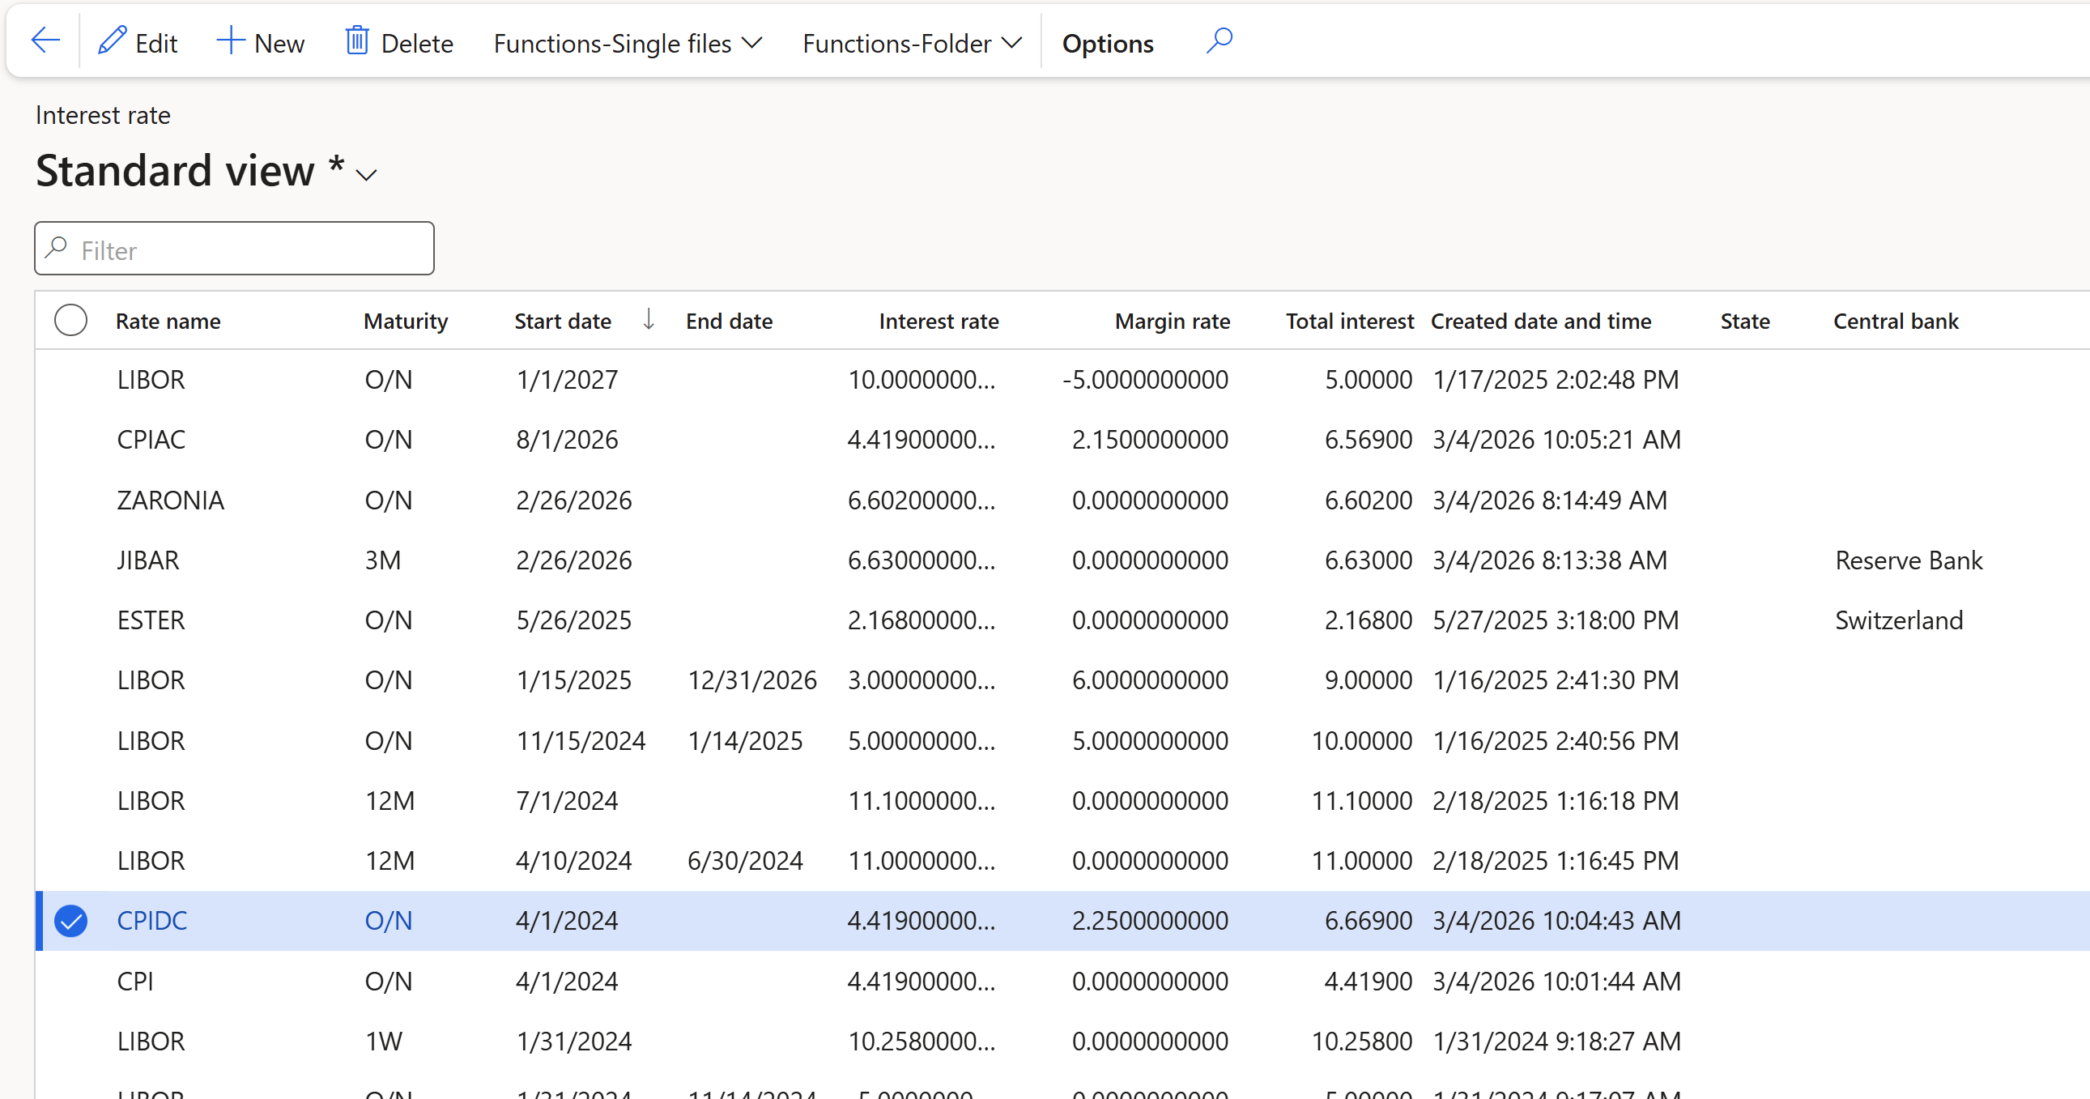This screenshot has width=2090, height=1099.
Task: Click the search magnifier in toolbar
Action: pos(1219,40)
